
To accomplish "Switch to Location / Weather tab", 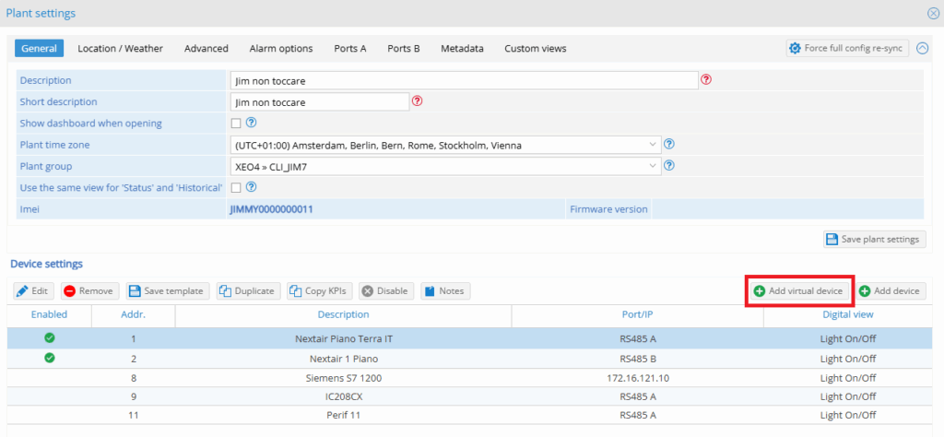I will [121, 48].
